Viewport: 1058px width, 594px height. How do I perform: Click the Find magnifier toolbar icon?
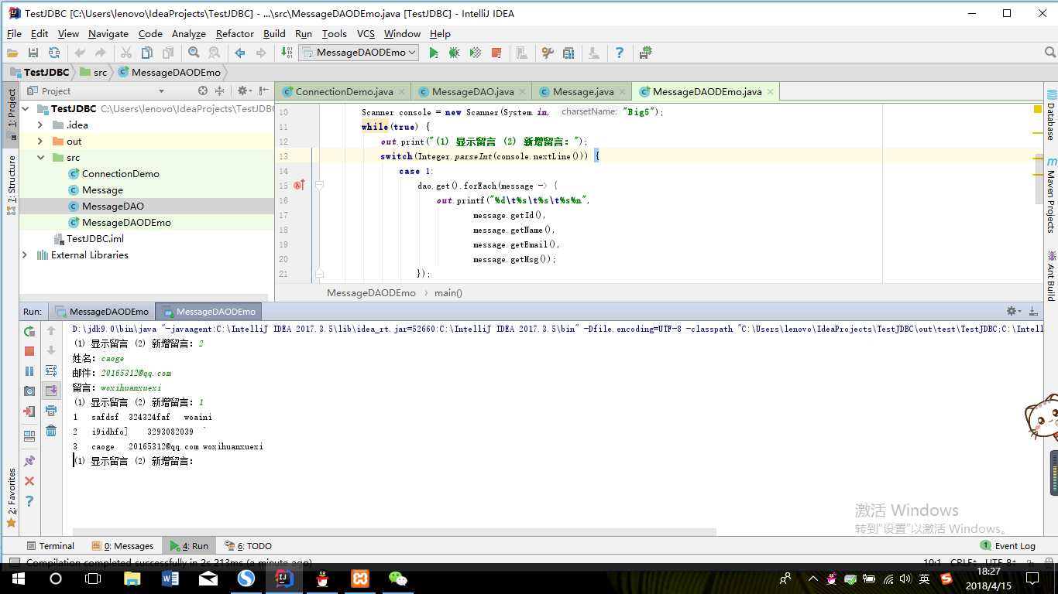pyautogui.click(x=194, y=53)
